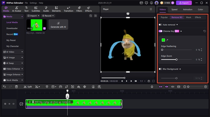The image size is (210, 117).
Task: Enter fullscreen preview in player
Action: (153, 81)
